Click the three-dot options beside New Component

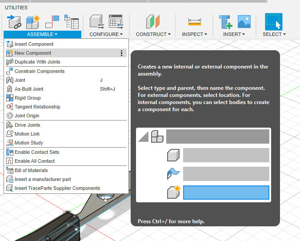coord(121,53)
